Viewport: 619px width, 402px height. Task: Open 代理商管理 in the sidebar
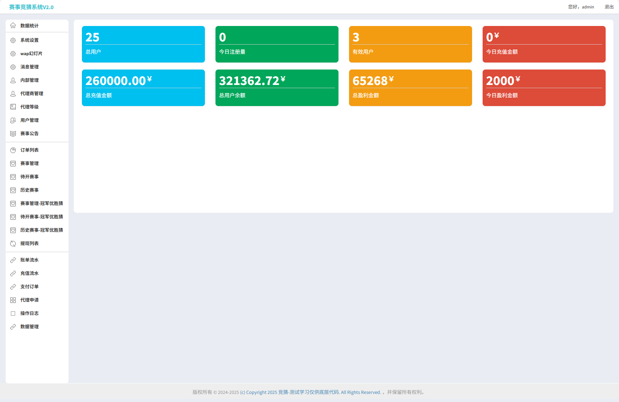tap(32, 94)
